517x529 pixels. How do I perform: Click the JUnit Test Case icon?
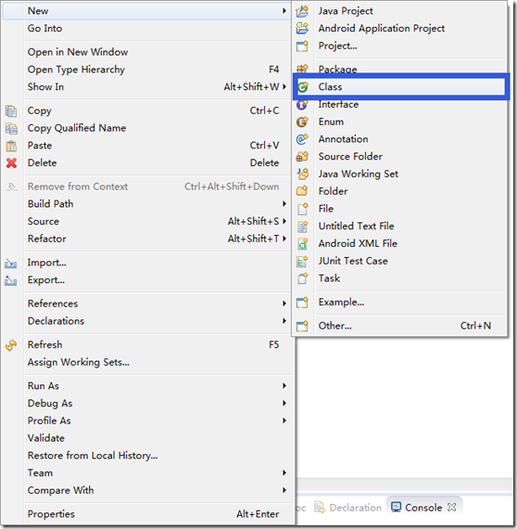tap(302, 261)
